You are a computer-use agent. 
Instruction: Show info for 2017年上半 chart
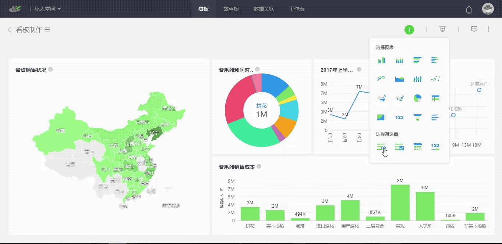click(x=359, y=69)
